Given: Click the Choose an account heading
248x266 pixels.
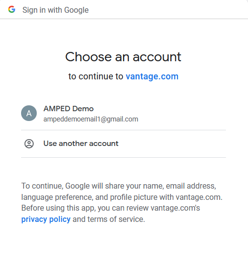Looking at the screenshot, I should tap(123, 57).
